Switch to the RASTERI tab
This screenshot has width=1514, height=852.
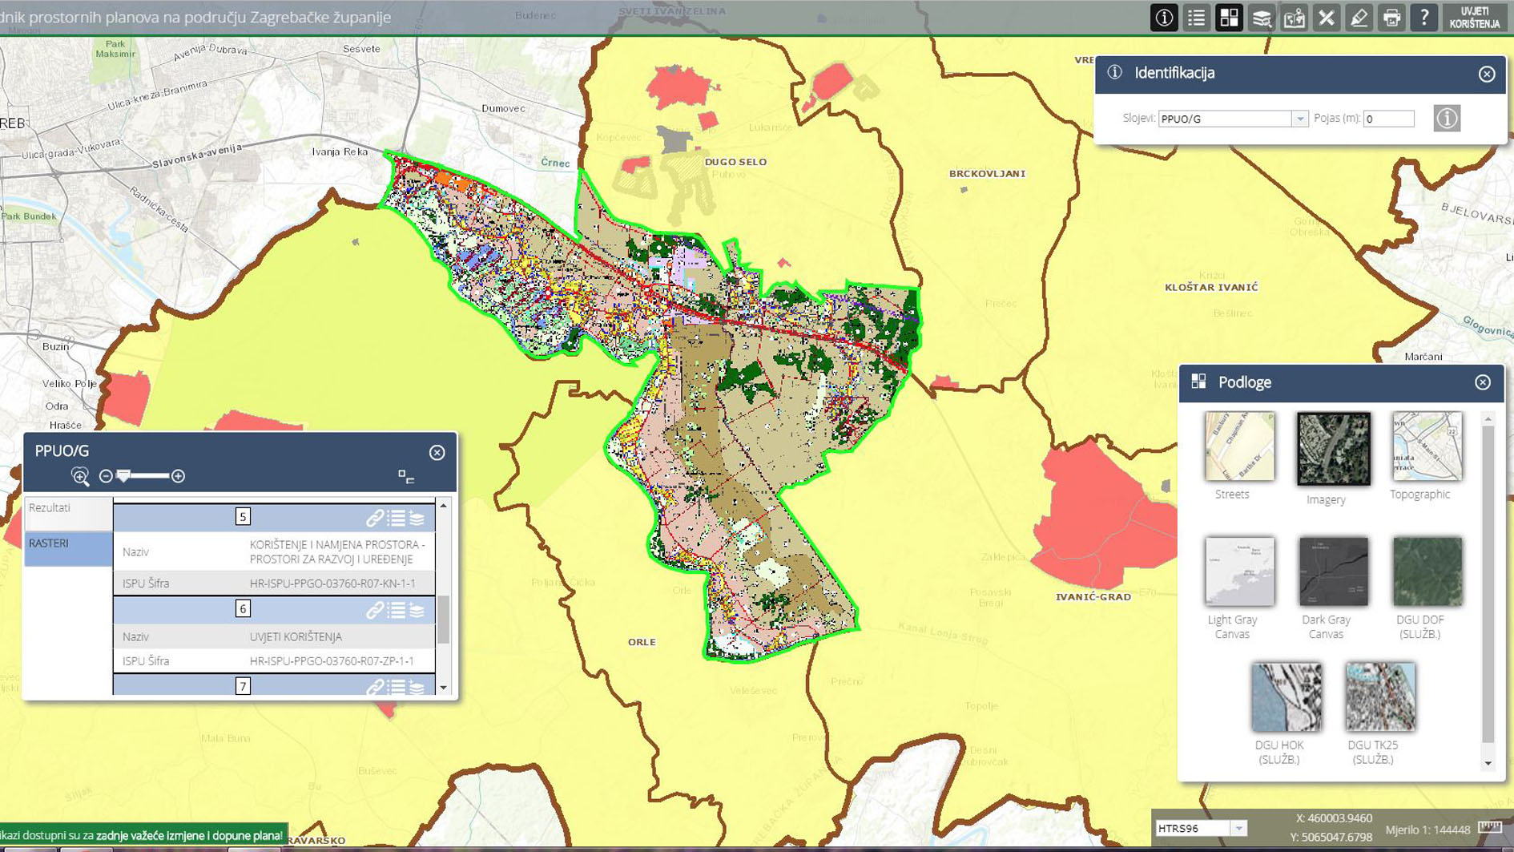tap(68, 548)
